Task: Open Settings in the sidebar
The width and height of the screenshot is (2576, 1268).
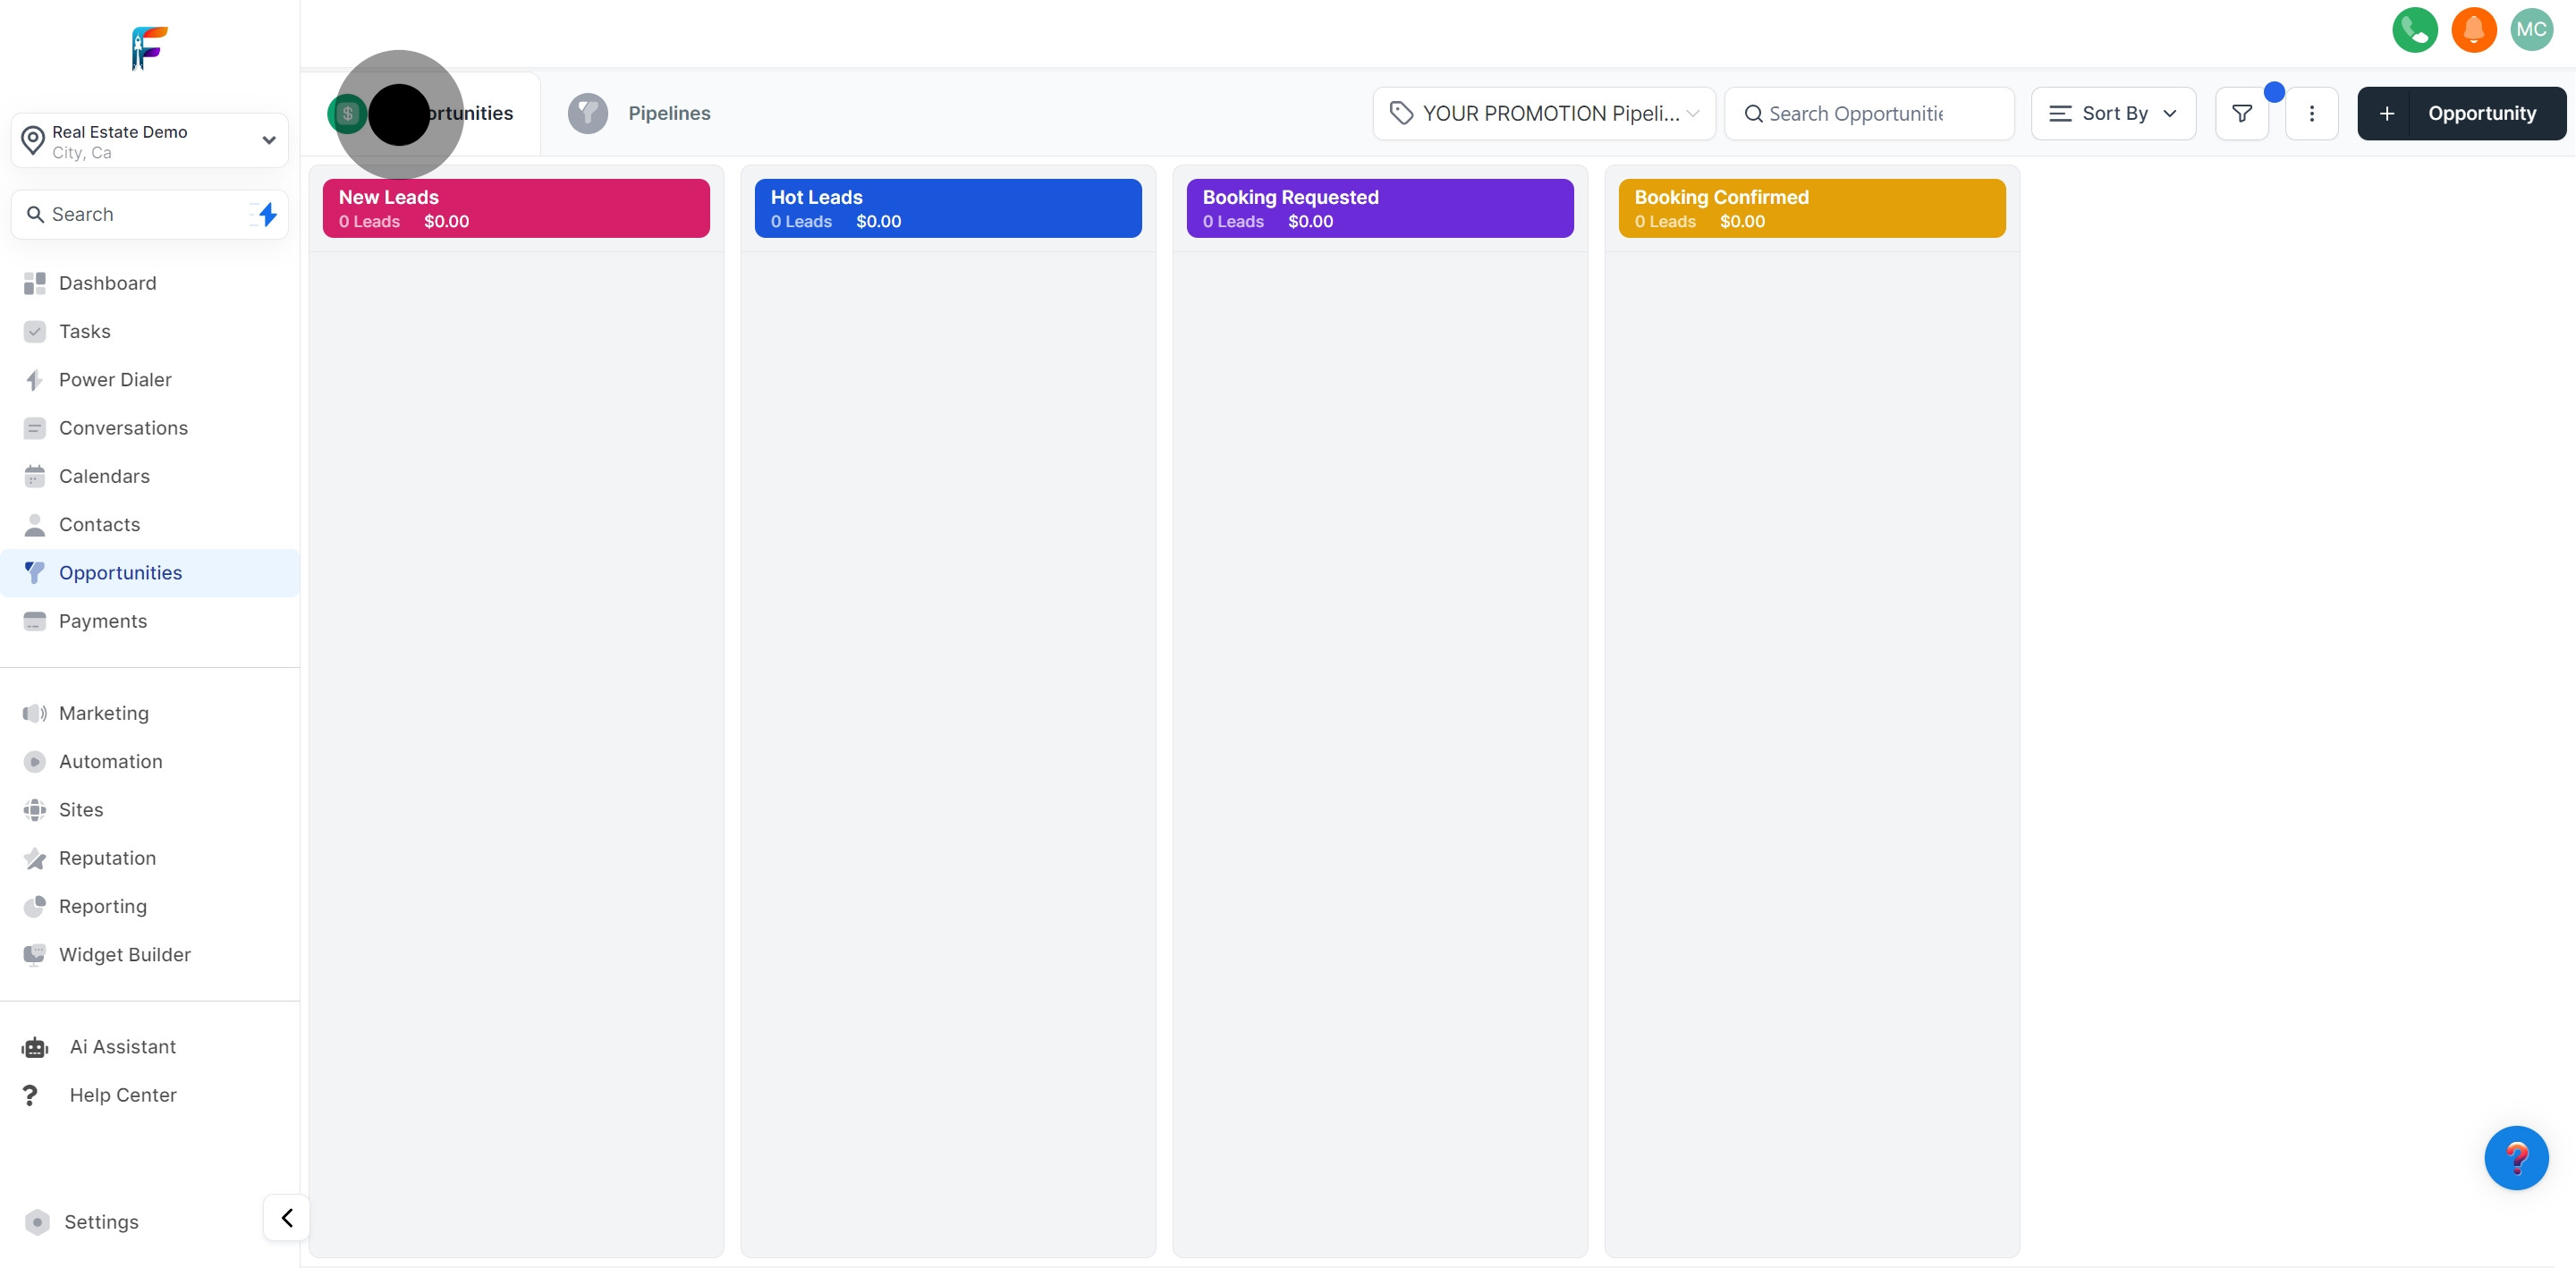Action: point(100,1222)
